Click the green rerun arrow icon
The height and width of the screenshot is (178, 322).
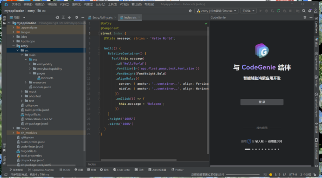point(278,11)
